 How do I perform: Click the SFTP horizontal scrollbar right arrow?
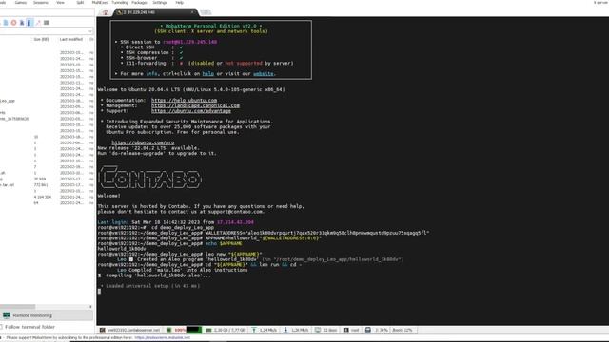pyautogui.click(x=90, y=306)
